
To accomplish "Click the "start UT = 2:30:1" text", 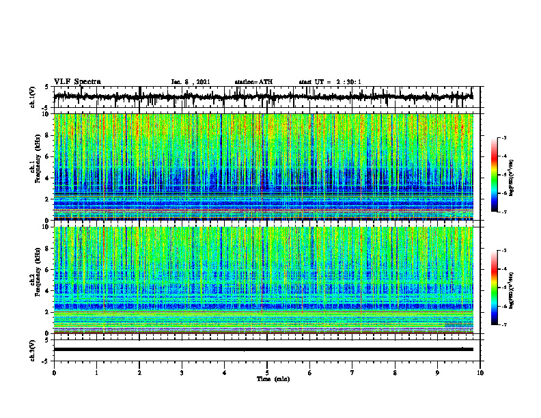I will tap(330, 82).
